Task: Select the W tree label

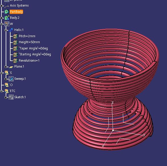Action: tap(11, 24)
